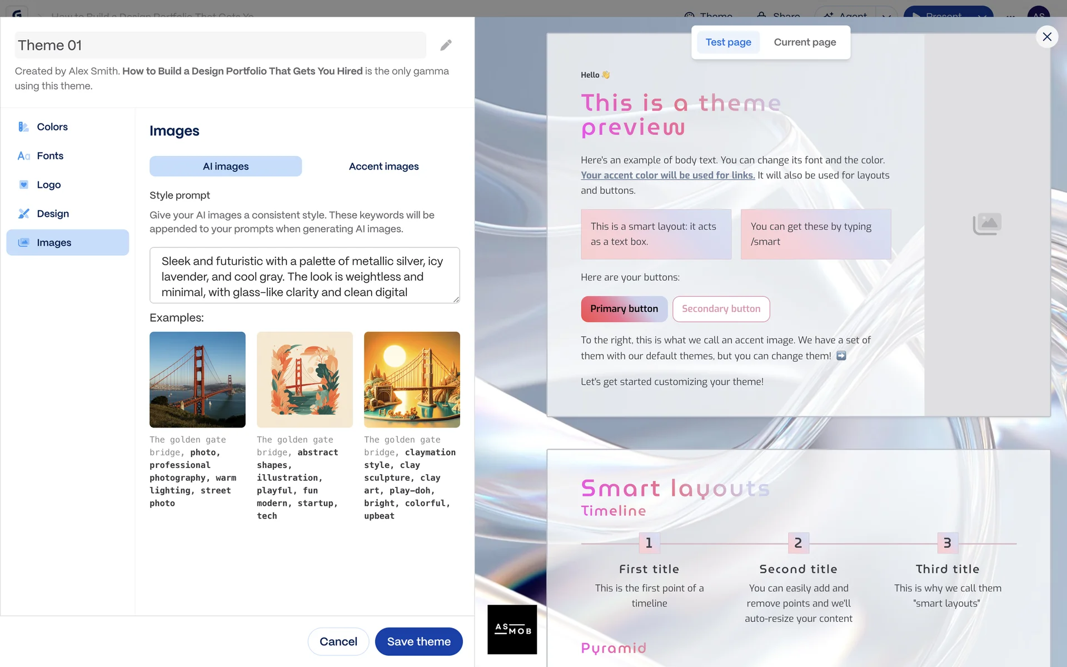The width and height of the screenshot is (1067, 667).
Task: Open the Fonts section
Action: click(x=49, y=156)
